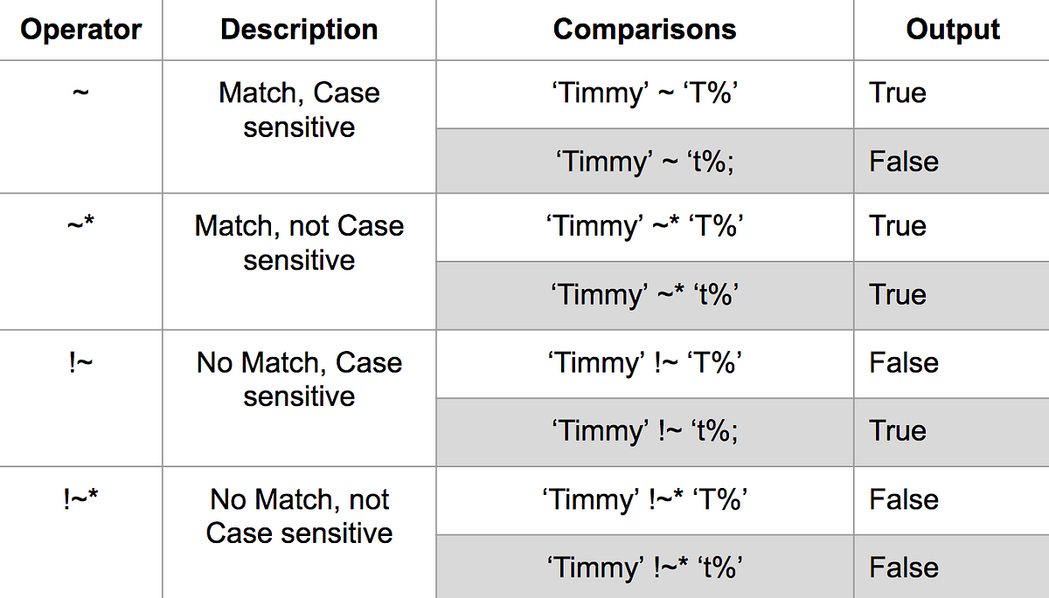Click the 'Timmy' ~ 'T%' comparison cell
The height and width of the screenshot is (598, 1049).
point(644,93)
